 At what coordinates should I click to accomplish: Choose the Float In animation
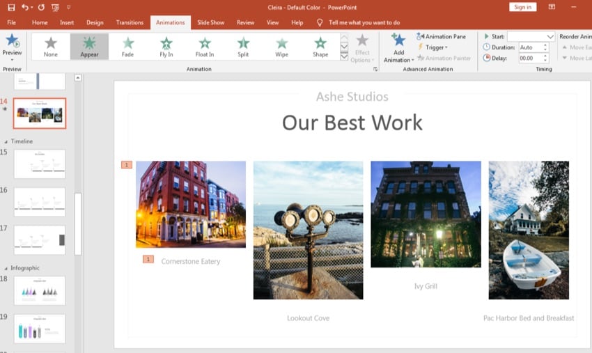[x=204, y=46]
